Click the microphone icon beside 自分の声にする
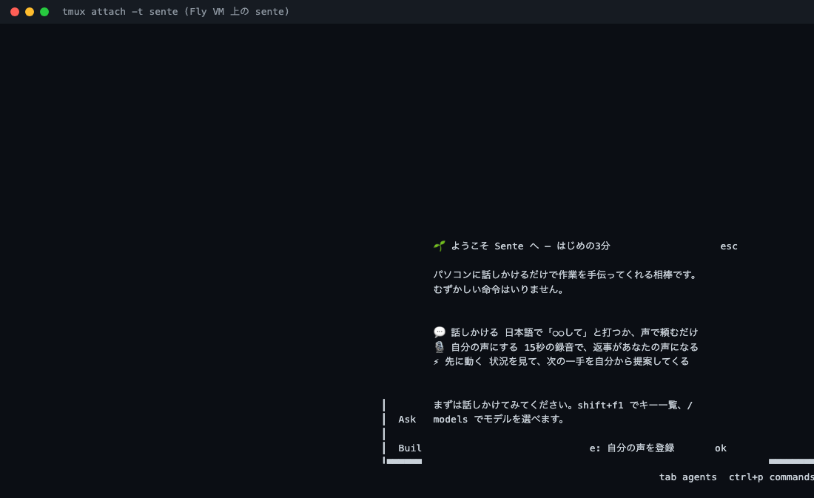 (x=439, y=346)
